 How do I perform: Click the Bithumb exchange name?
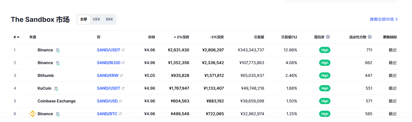[x=45, y=75]
